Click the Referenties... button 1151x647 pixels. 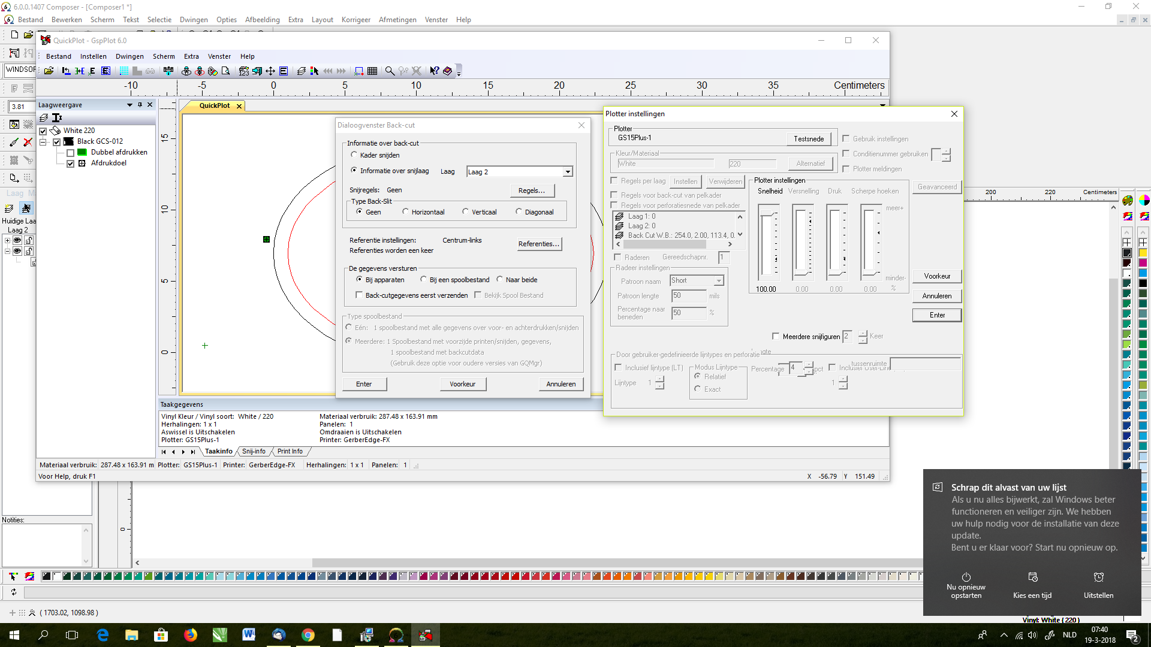[x=539, y=244]
